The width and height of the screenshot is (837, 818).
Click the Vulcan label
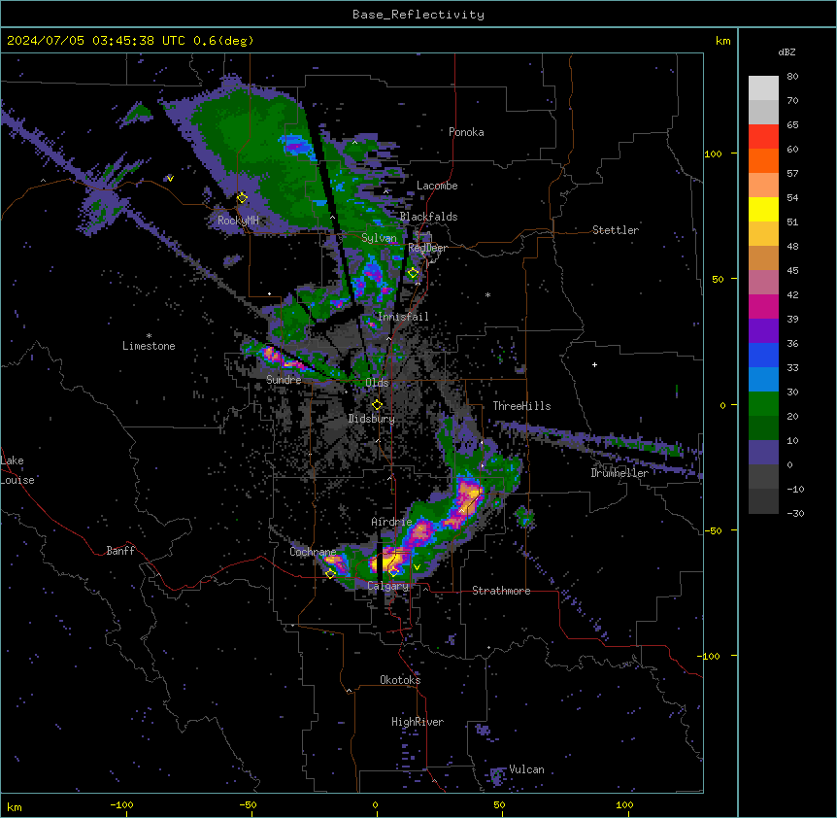pos(526,769)
